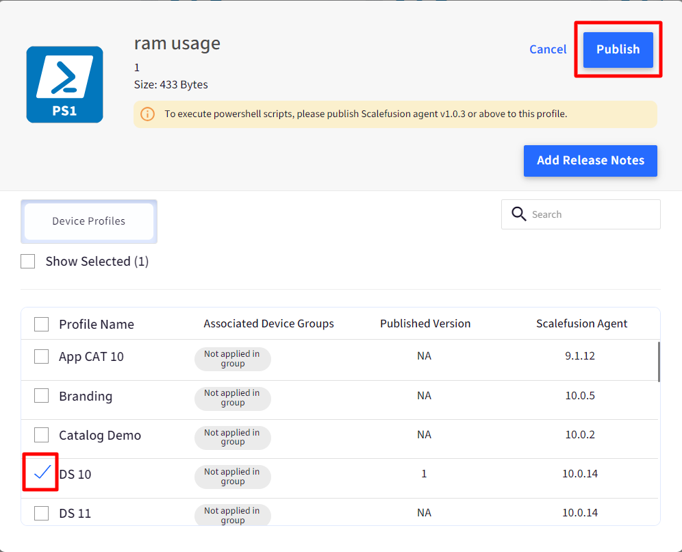Click the orange info icon in warning banner
The width and height of the screenshot is (682, 552).
[x=147, y=114]
